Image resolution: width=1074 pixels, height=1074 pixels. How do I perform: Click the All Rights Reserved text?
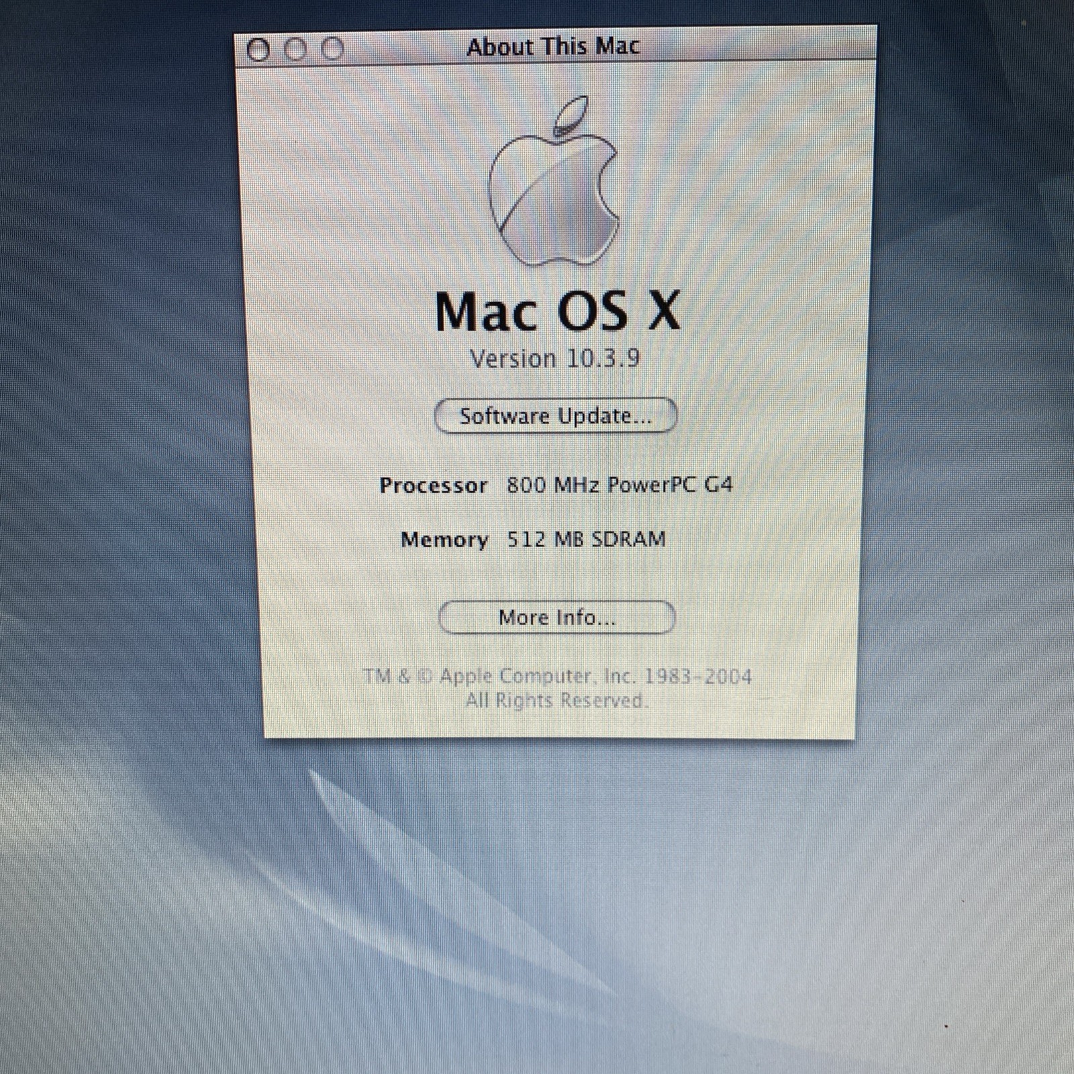pyautogui.click(x=556, y=701)
